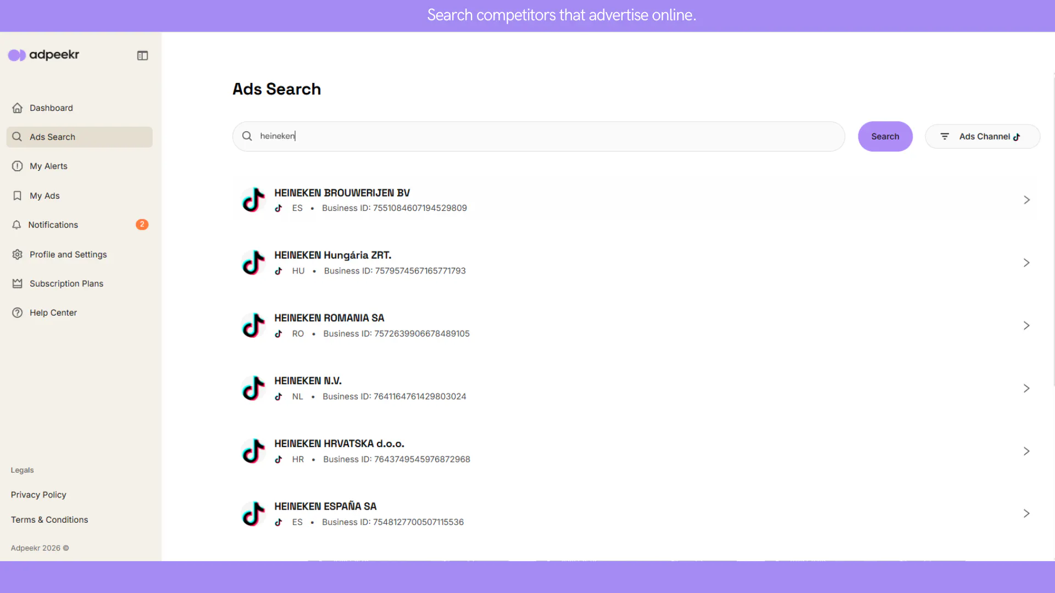
Task: Expand HEINEKEN N.V. row chevron
Action: [x=1026, y=388]
